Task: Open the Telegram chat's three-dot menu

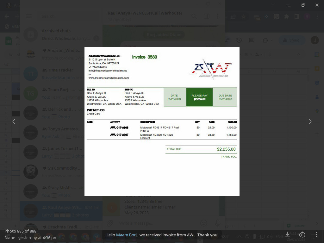Action: tap(218, 16)
